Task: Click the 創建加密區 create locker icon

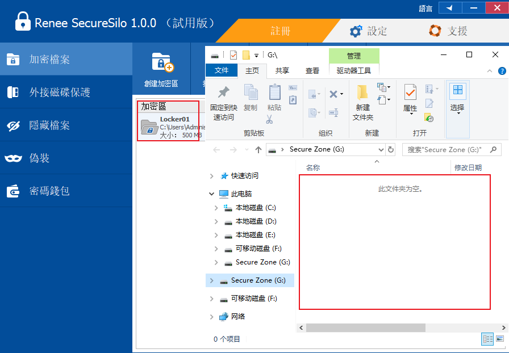Action: (x=163, y=62)
